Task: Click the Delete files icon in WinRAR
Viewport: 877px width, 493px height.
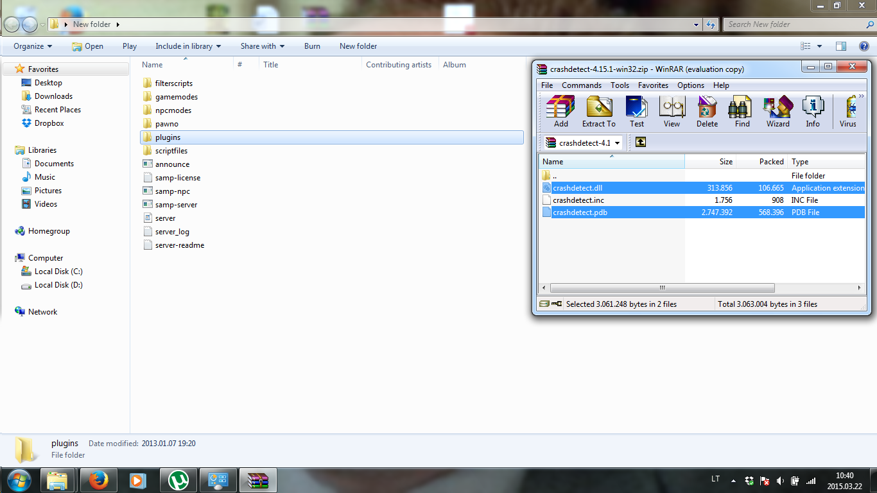Action: point(707,112)
